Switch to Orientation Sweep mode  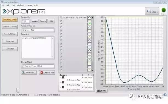(x=10, y=27)
